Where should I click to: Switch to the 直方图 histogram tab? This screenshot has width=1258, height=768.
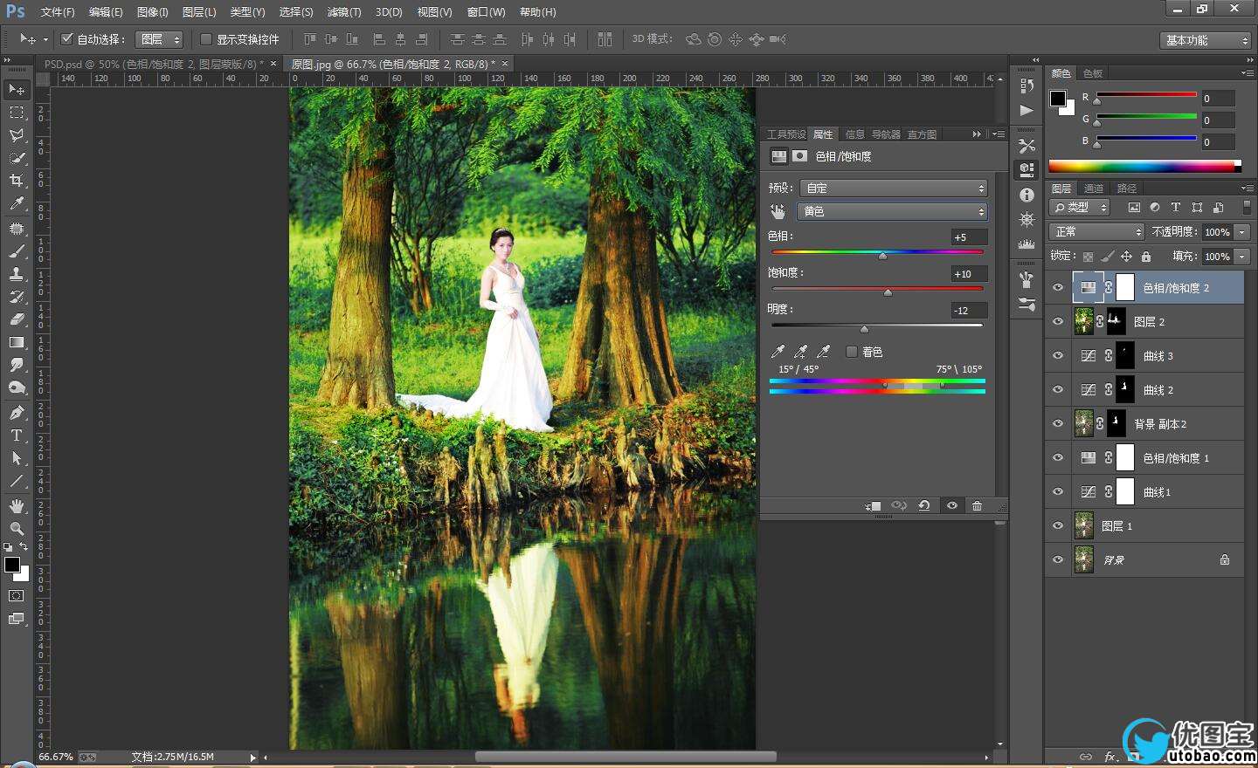(922, 134)
